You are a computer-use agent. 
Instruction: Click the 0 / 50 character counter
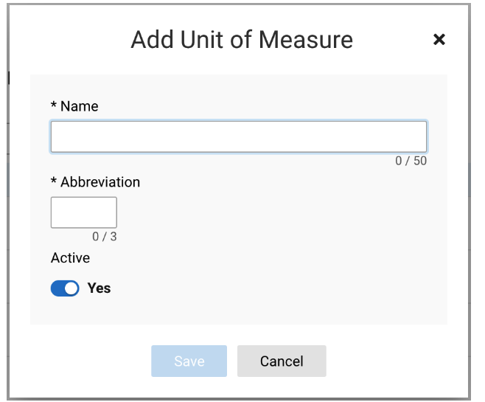click(x=411, y=161)
